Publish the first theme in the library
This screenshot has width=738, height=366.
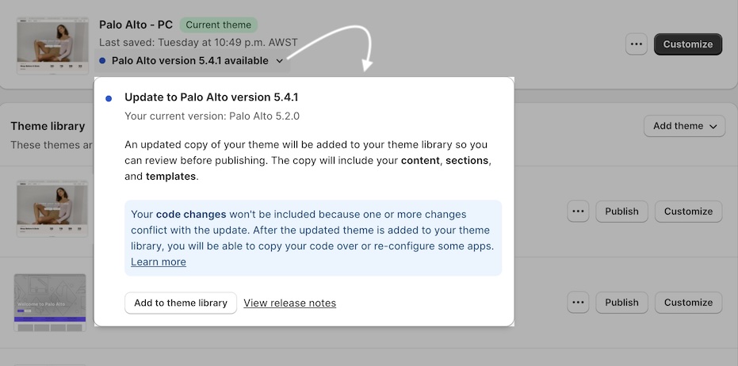tap(621, 212)
